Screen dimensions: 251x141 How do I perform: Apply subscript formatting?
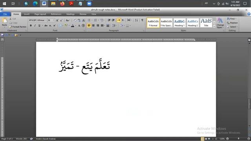point(50,25)
